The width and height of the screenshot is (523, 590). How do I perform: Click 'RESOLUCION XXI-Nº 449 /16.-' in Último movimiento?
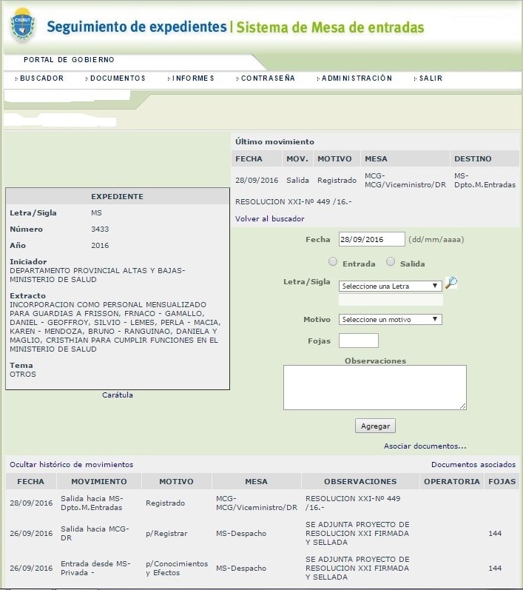pyautogui.click(x=293, y=202)
